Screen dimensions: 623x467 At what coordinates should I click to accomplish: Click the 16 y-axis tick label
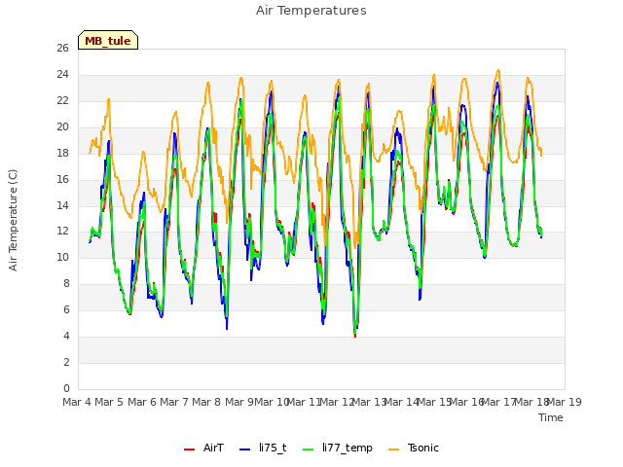point(62,179)
